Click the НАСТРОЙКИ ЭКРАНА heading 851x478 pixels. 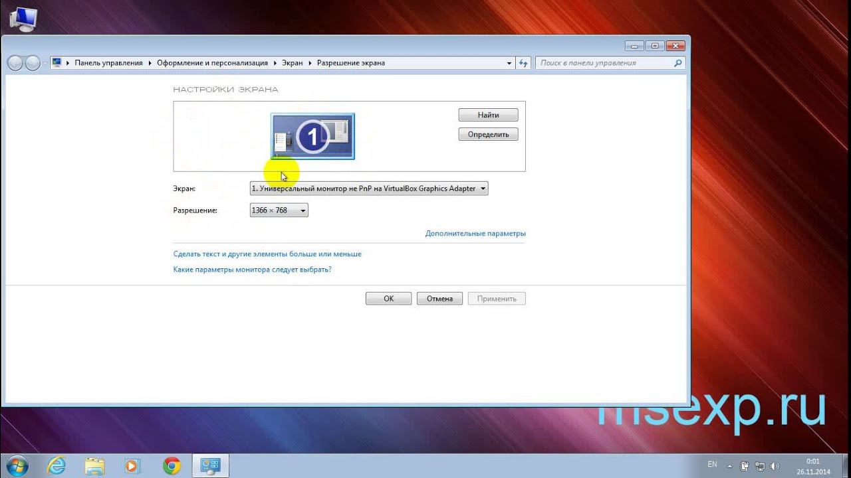(x=225, y=90)
